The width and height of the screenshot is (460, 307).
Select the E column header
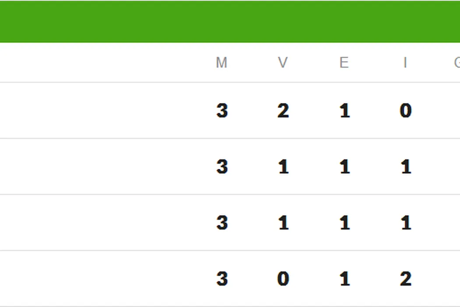(x=344, y=63)
